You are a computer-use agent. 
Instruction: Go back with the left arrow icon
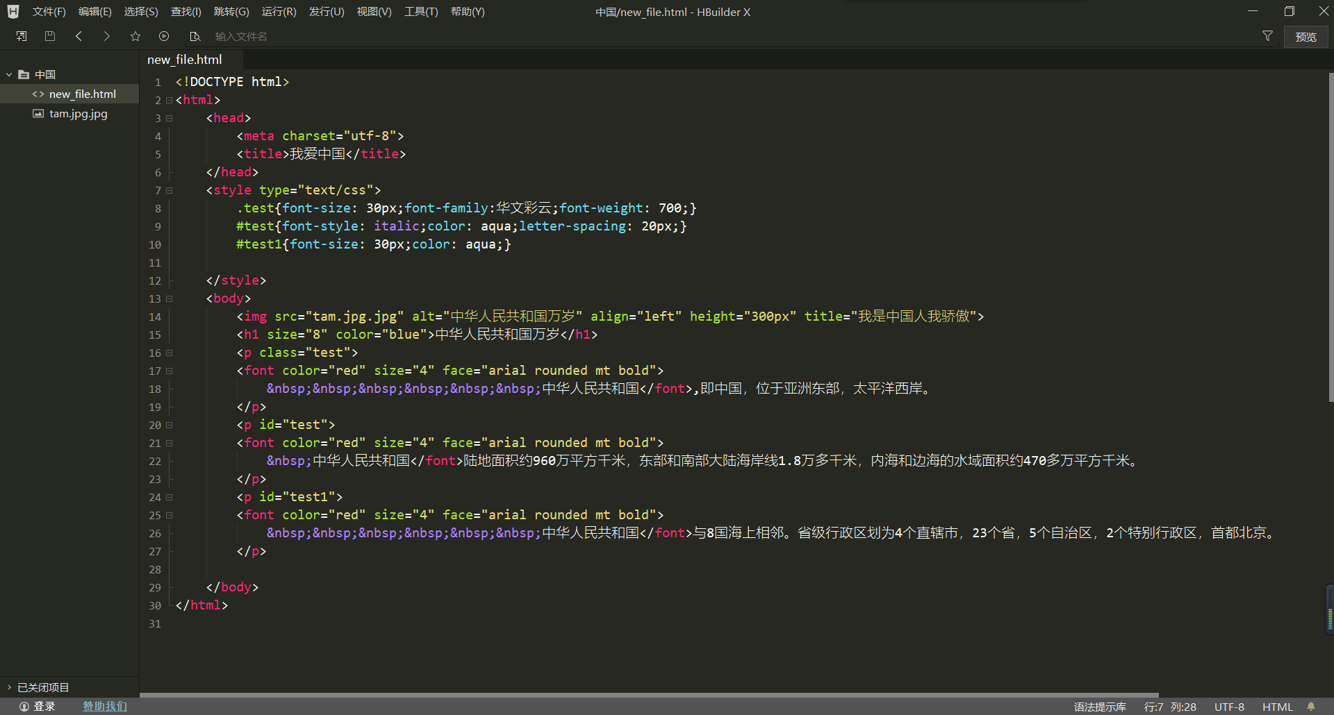[x=79, y=36]
